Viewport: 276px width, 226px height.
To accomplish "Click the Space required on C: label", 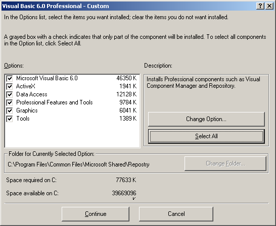I will (x=31, y=180).
